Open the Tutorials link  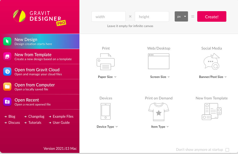point(33,123)
